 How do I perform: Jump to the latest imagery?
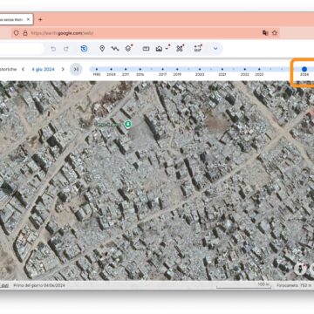coord(76,69)
